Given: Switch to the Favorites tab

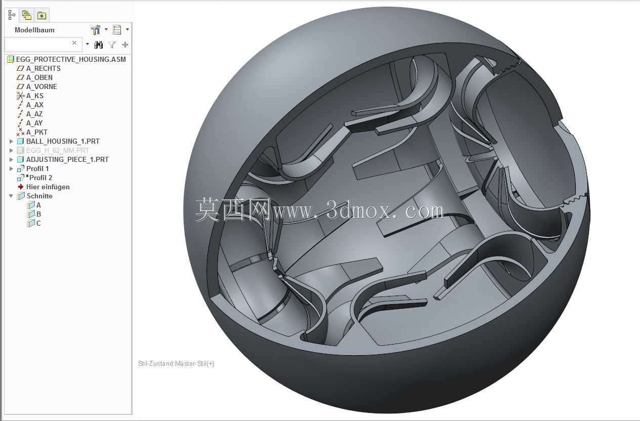Looking at the screenshot, I should tap(41, 16).
